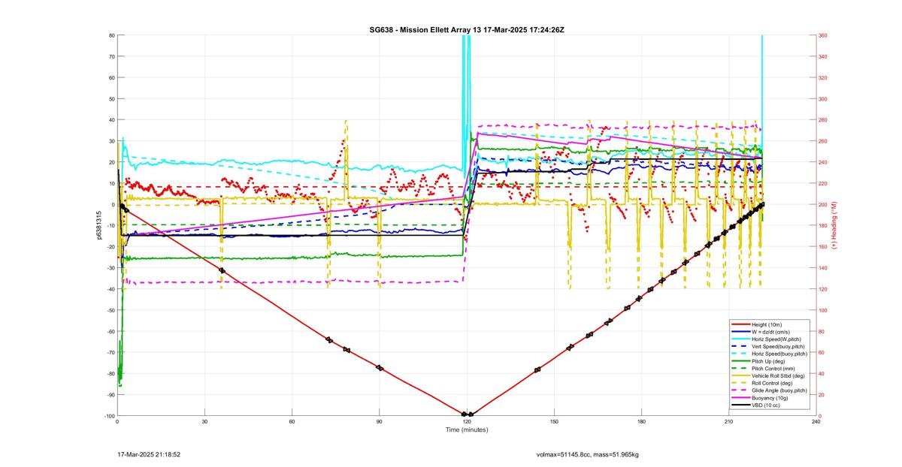Screen dimensions: 902x467
Task: Click the 180 tick on the time axis
Action: 641,422
